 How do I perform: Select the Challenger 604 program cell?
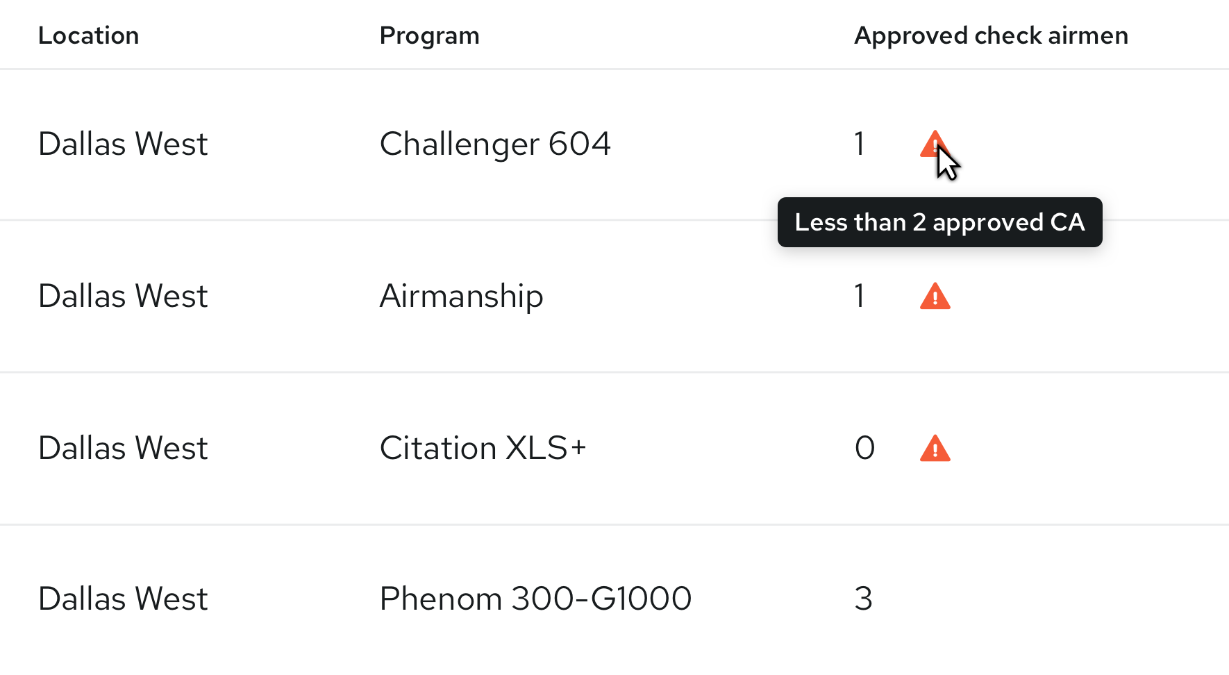click(x=494, y=144)
